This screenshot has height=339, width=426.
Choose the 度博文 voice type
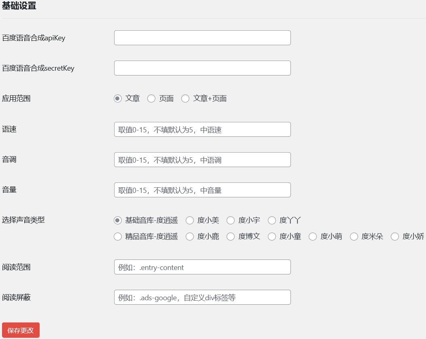coord(231,236)
